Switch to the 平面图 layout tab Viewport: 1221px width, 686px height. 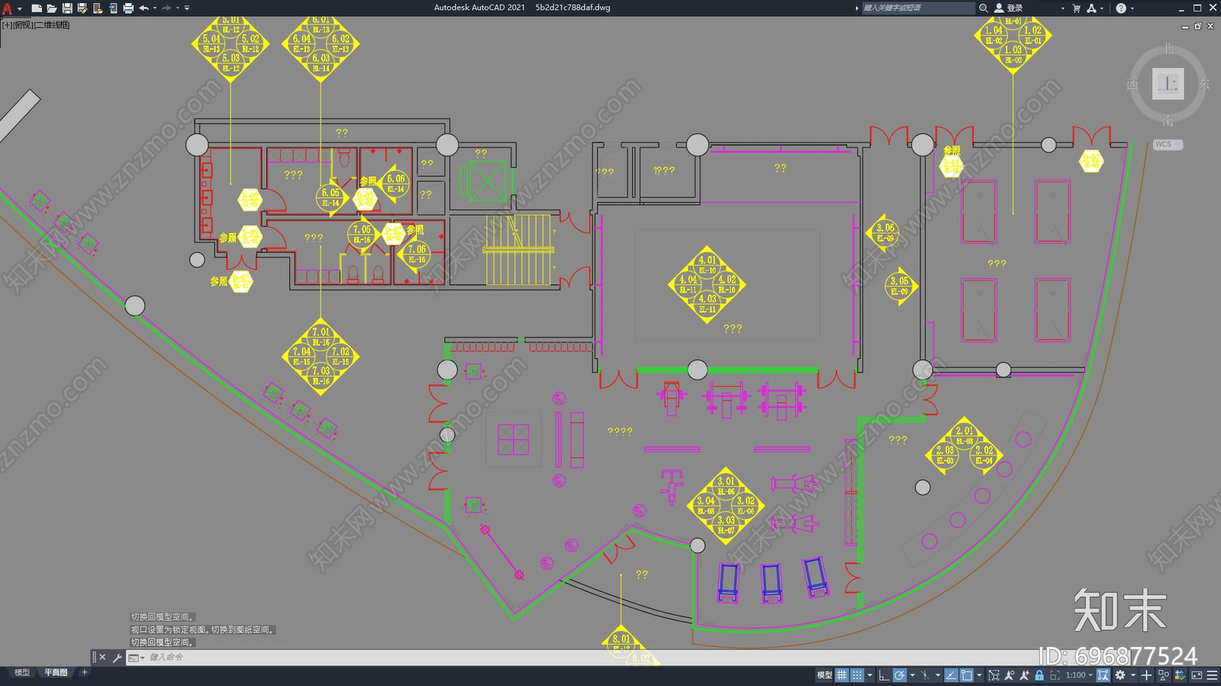click(56, 672)
